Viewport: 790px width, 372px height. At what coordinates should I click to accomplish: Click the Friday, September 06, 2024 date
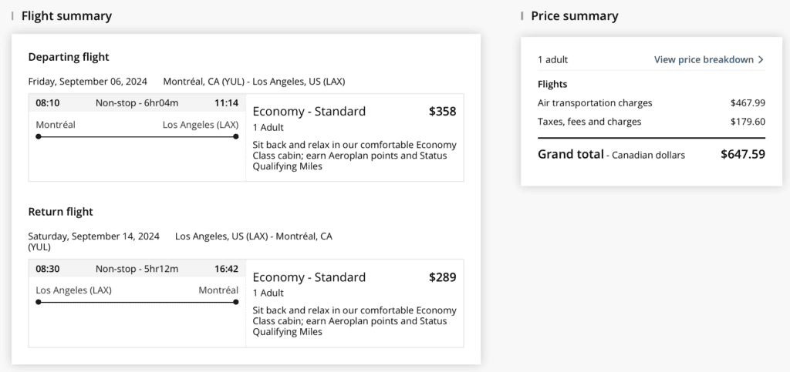89,82
